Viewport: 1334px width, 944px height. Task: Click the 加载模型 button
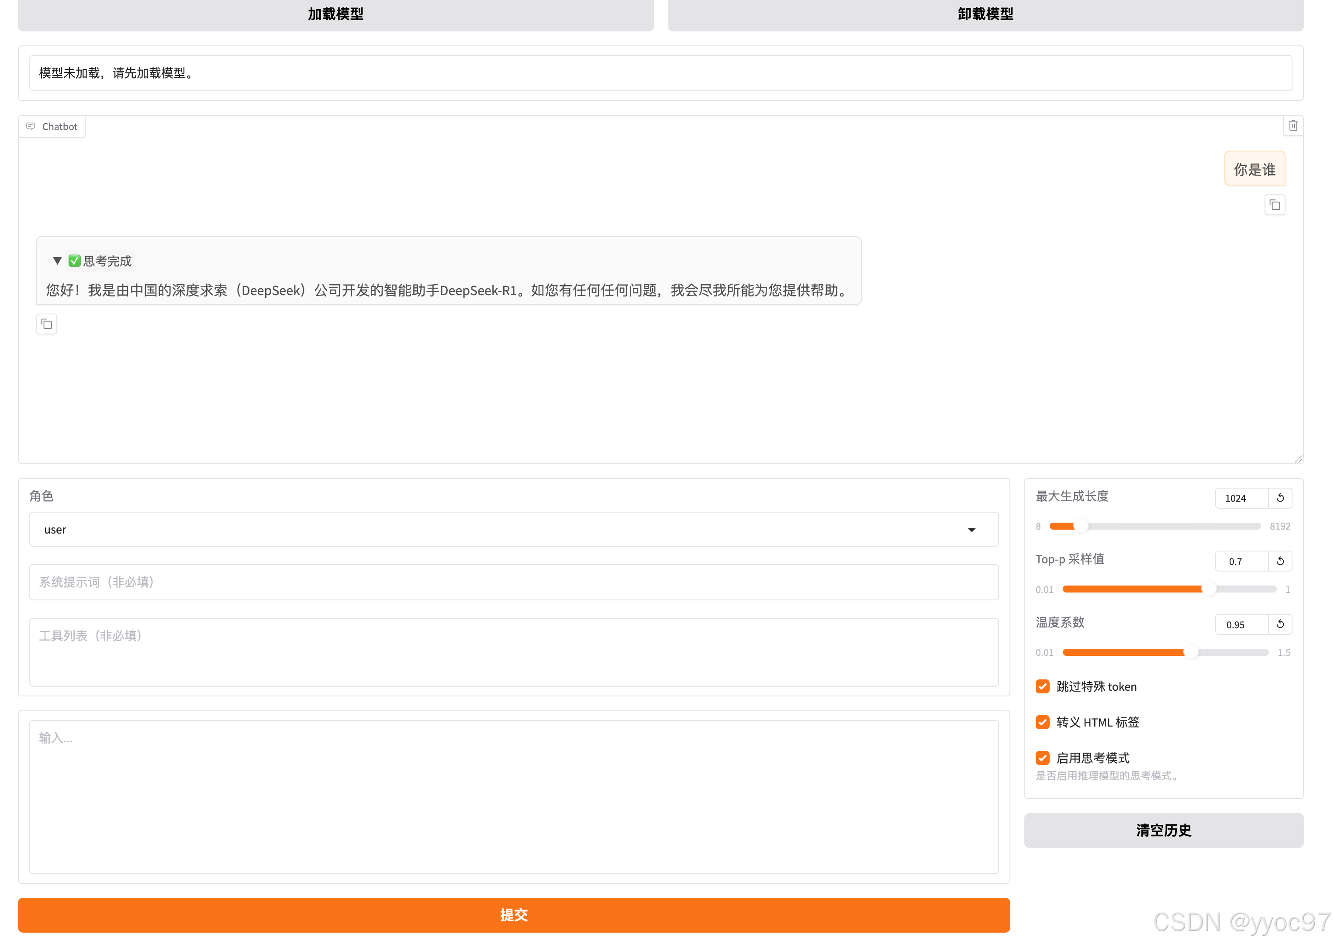(335, 14)
